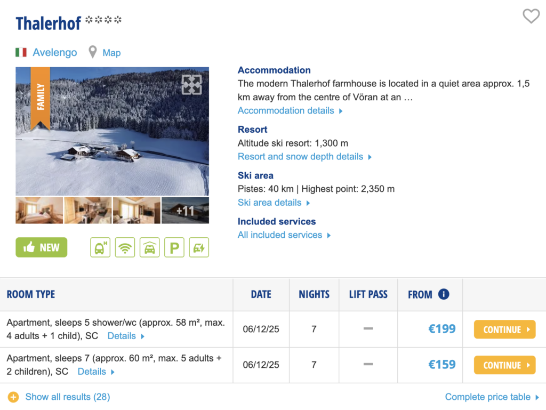Viewport: 546px width, 410px height.
Task: Open Resort and snow depth details
Action: [x=304, y=157]
